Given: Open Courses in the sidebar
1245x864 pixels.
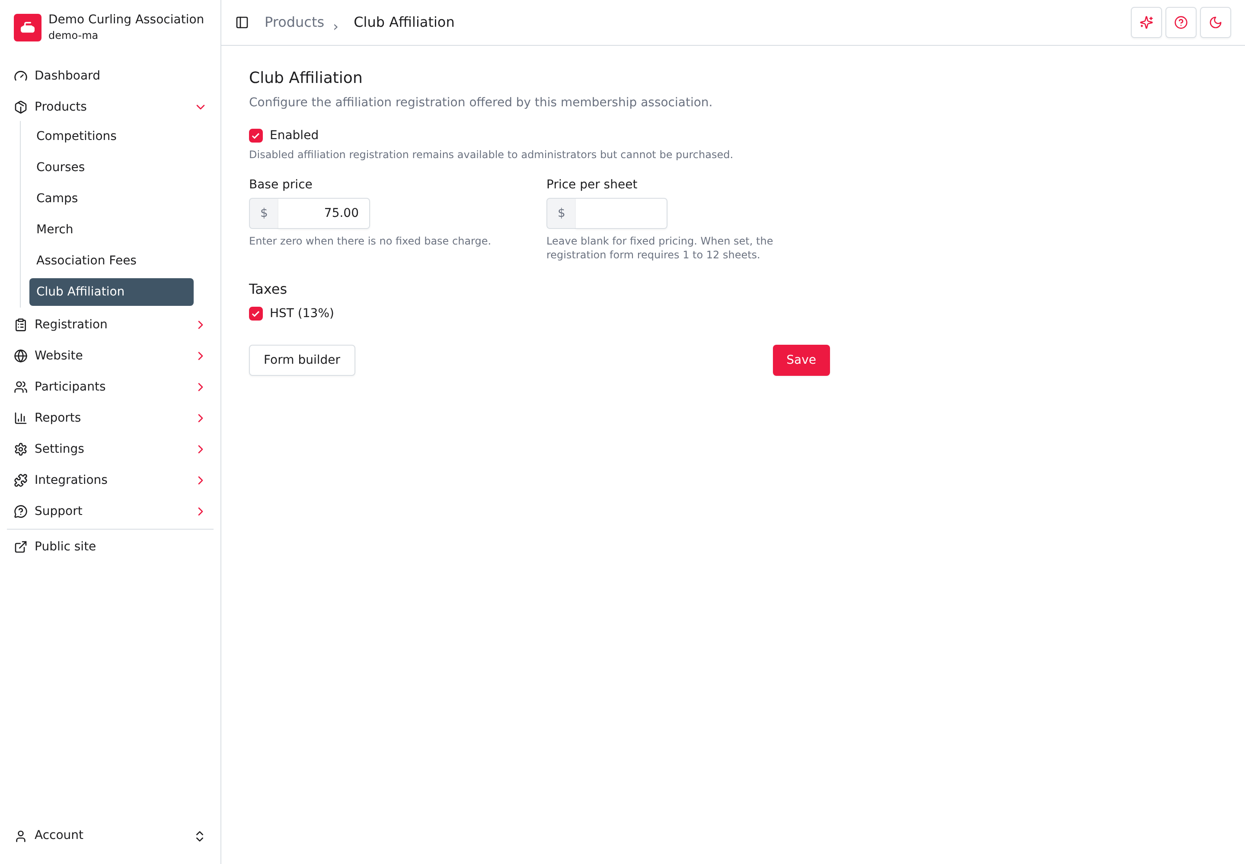Looking at the screenshot, I should 111,167.
